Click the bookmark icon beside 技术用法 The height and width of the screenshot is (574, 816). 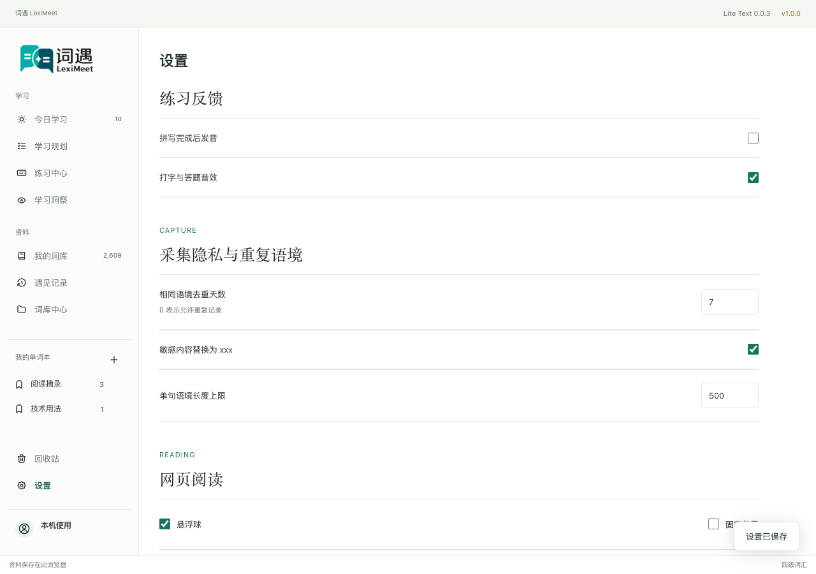19,409
